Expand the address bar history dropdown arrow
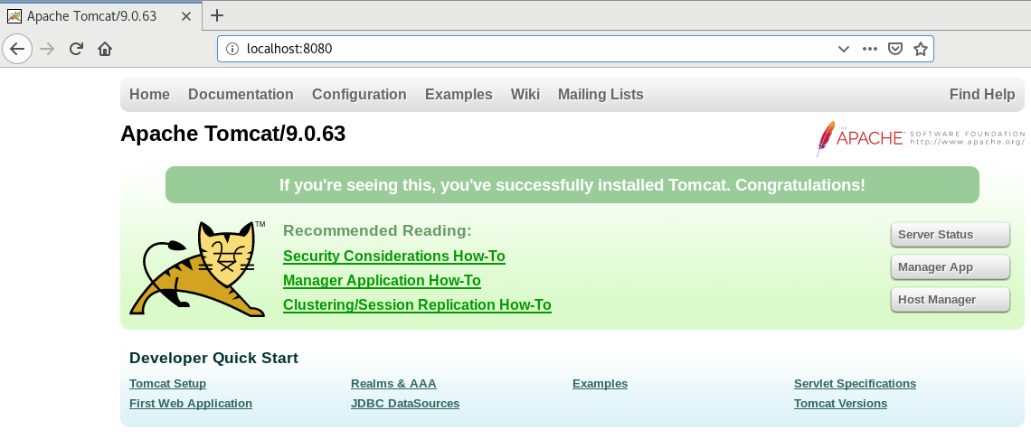Screen dimensions: 1031x439 pos(844,49)
